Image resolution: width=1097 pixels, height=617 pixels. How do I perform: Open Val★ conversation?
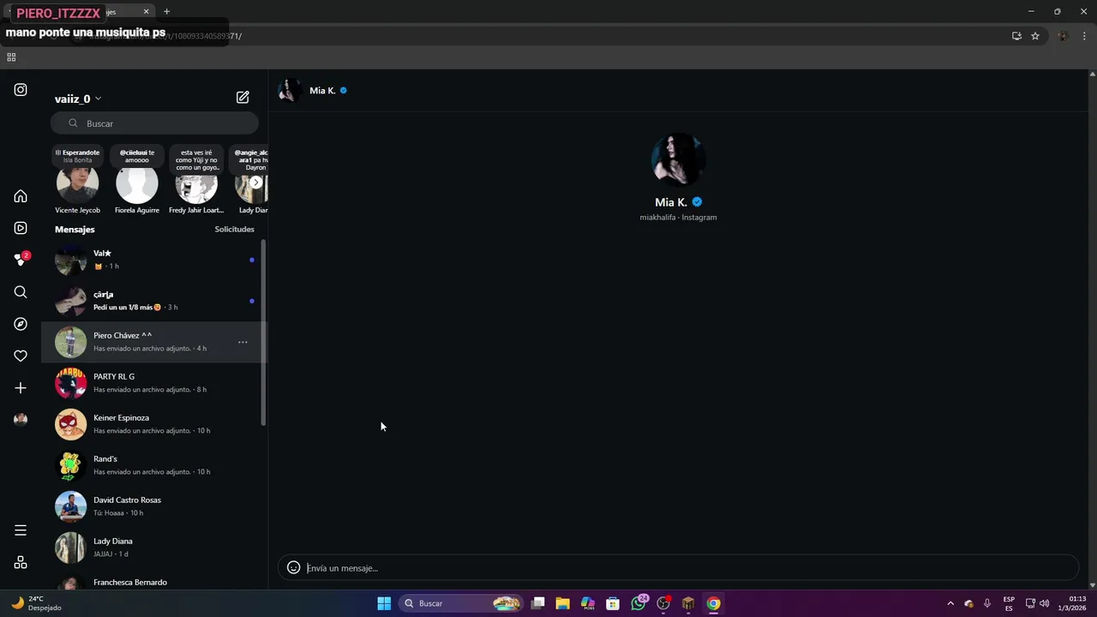coord(154,260)
